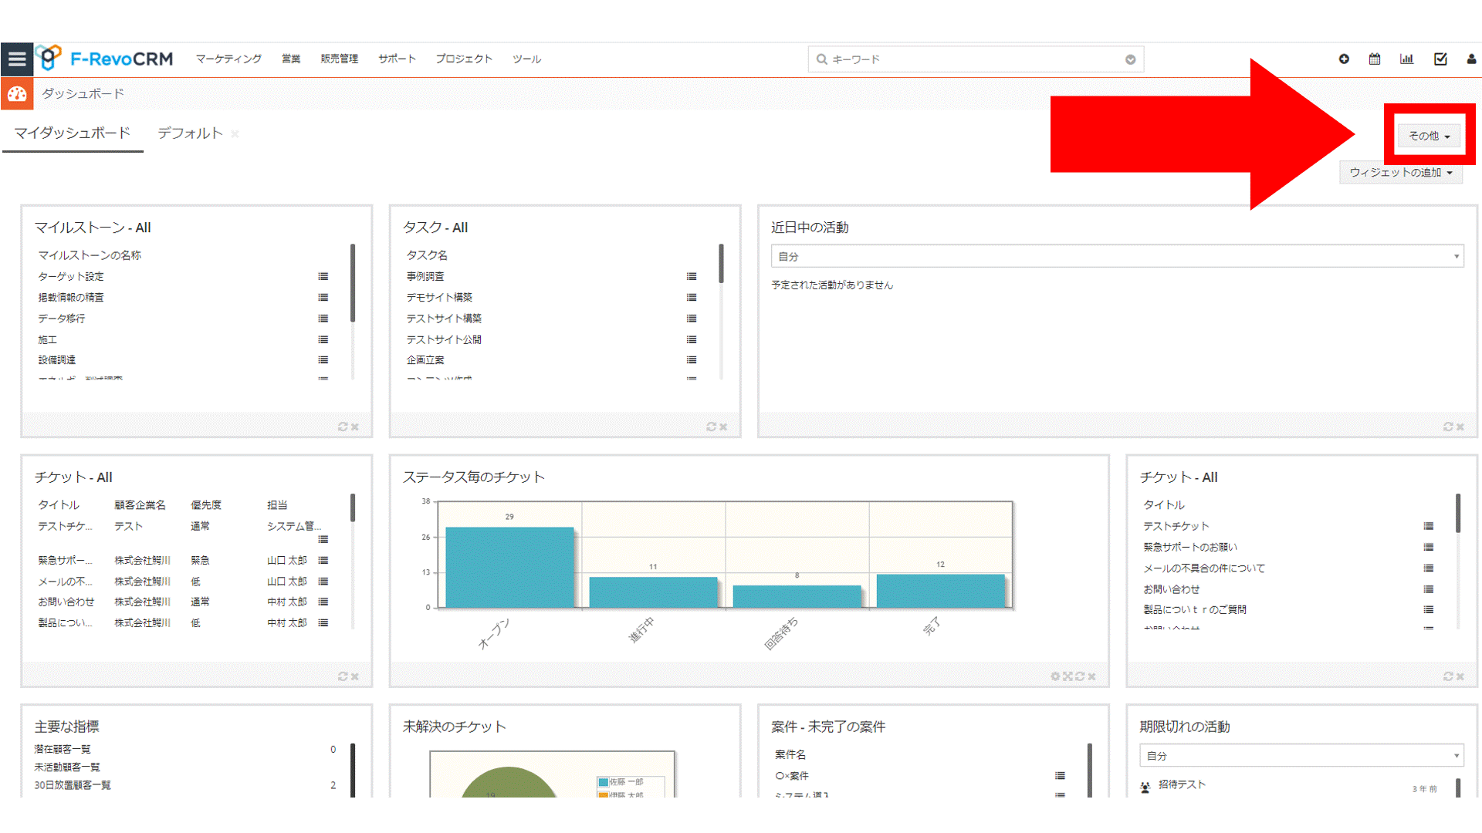Click the F-RevoCRM logo
The height and width of the screenshot is (833, 1482).
click(104, 59)
